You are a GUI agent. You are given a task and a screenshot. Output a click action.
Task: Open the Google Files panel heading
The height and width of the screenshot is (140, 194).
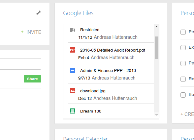click(x=78, y=13)
